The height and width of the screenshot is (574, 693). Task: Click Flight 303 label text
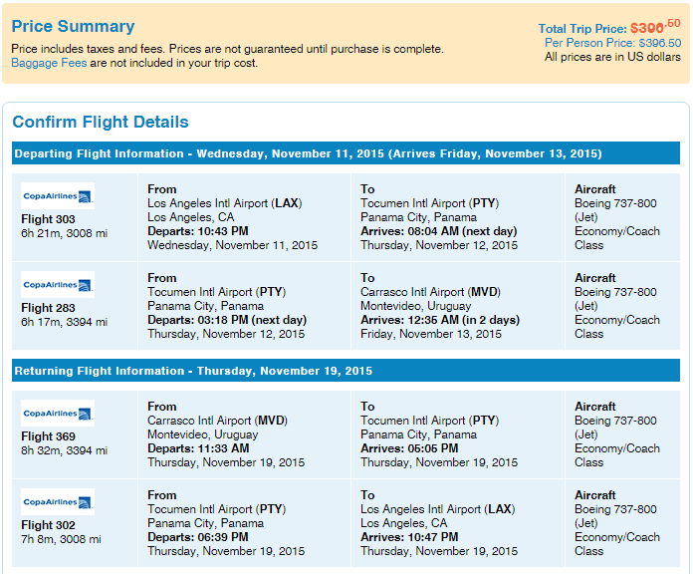click(x=48, y=219)
